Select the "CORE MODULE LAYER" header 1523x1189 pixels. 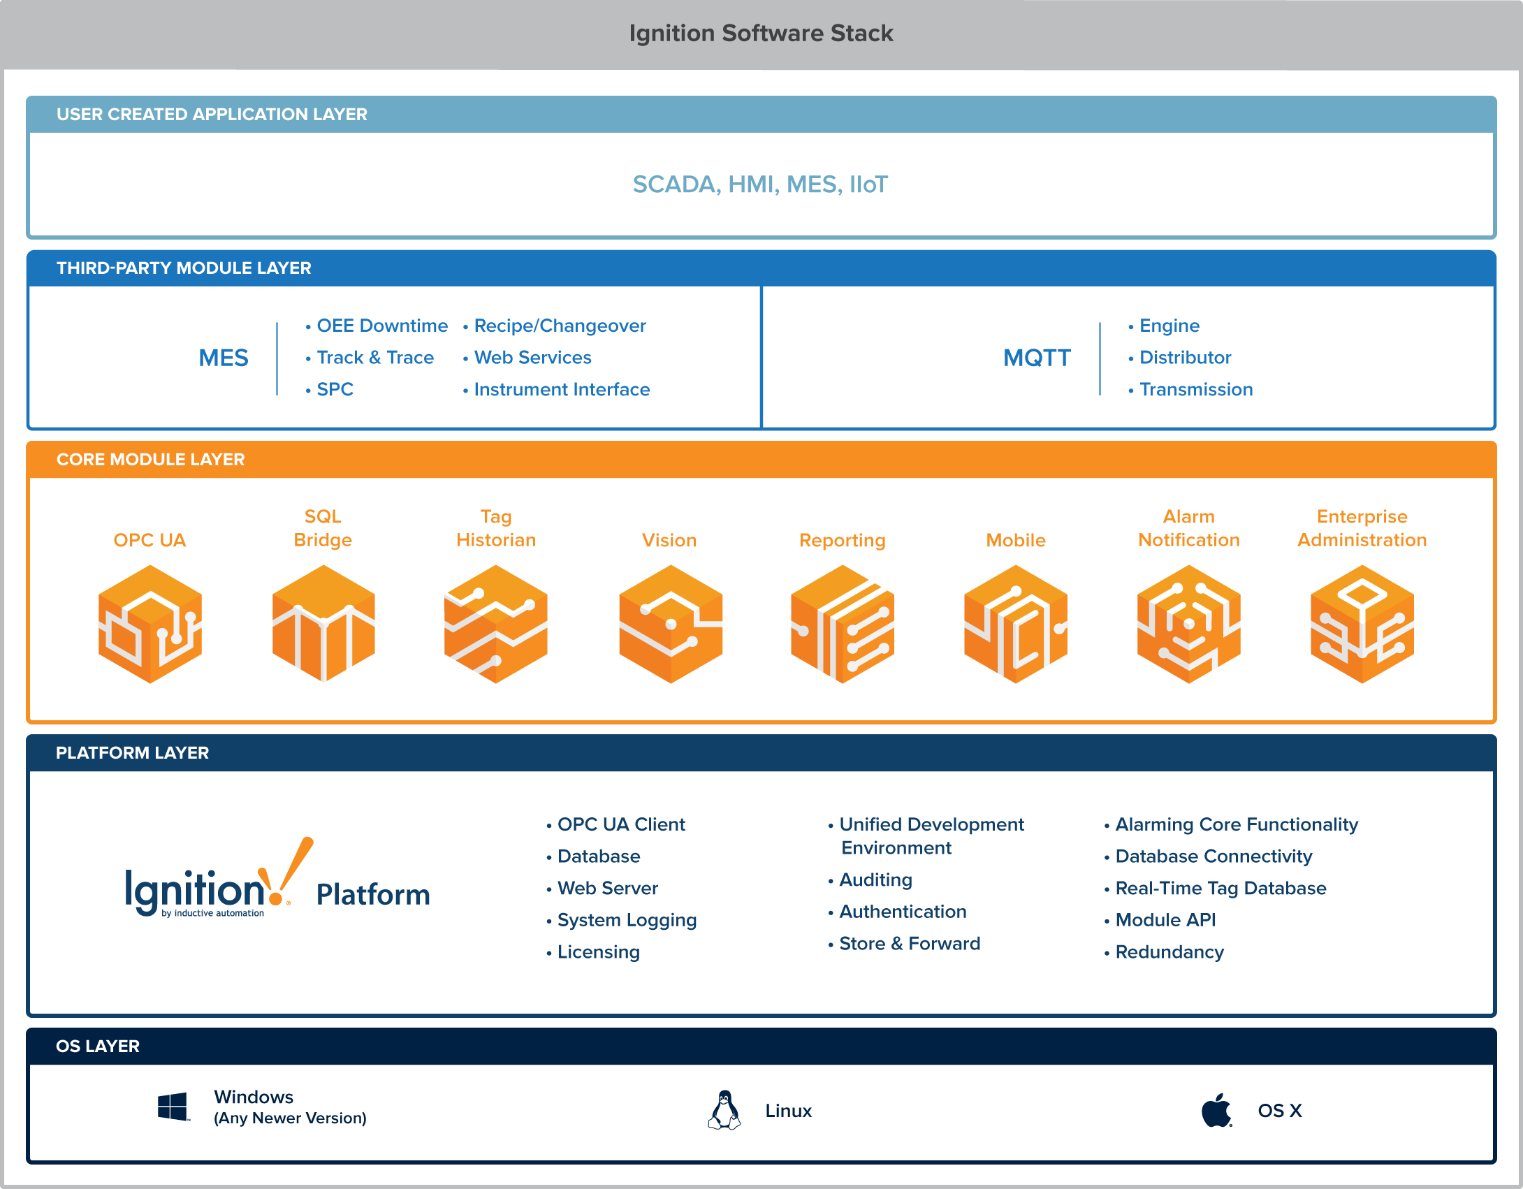(x=150, y=460)
